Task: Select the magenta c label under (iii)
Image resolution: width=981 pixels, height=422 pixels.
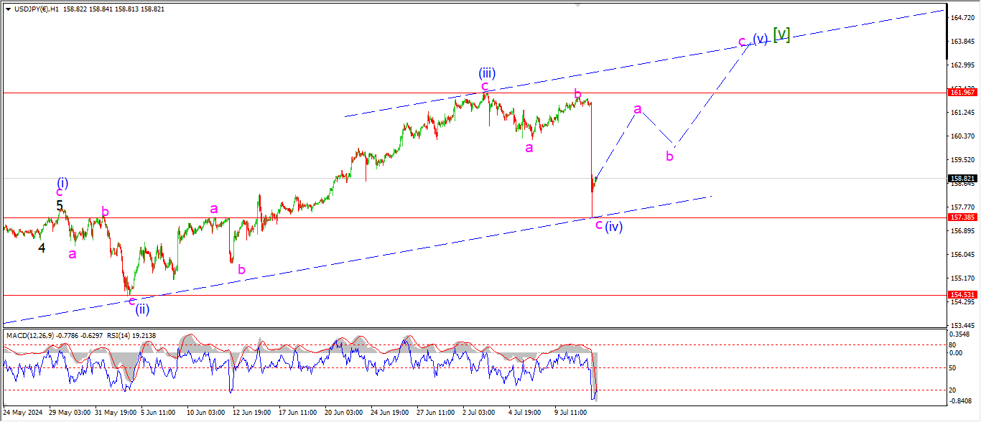Action: coord(485,87)
